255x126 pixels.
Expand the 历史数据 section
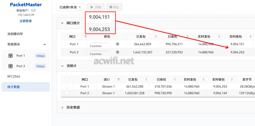pyautogui.click(x=62, y=107)
